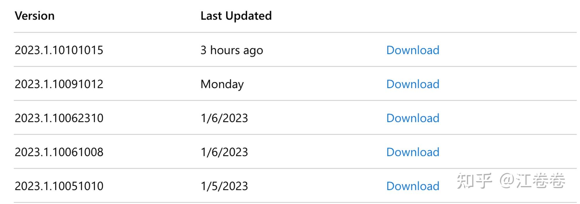Click the 知乎 watermark logo text
The image size is (580, 204).
(474, 181)
